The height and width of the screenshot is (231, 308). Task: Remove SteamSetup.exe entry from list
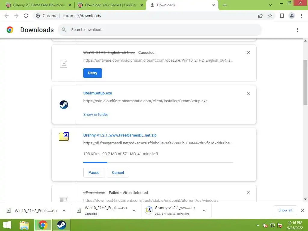coord(248,93)
